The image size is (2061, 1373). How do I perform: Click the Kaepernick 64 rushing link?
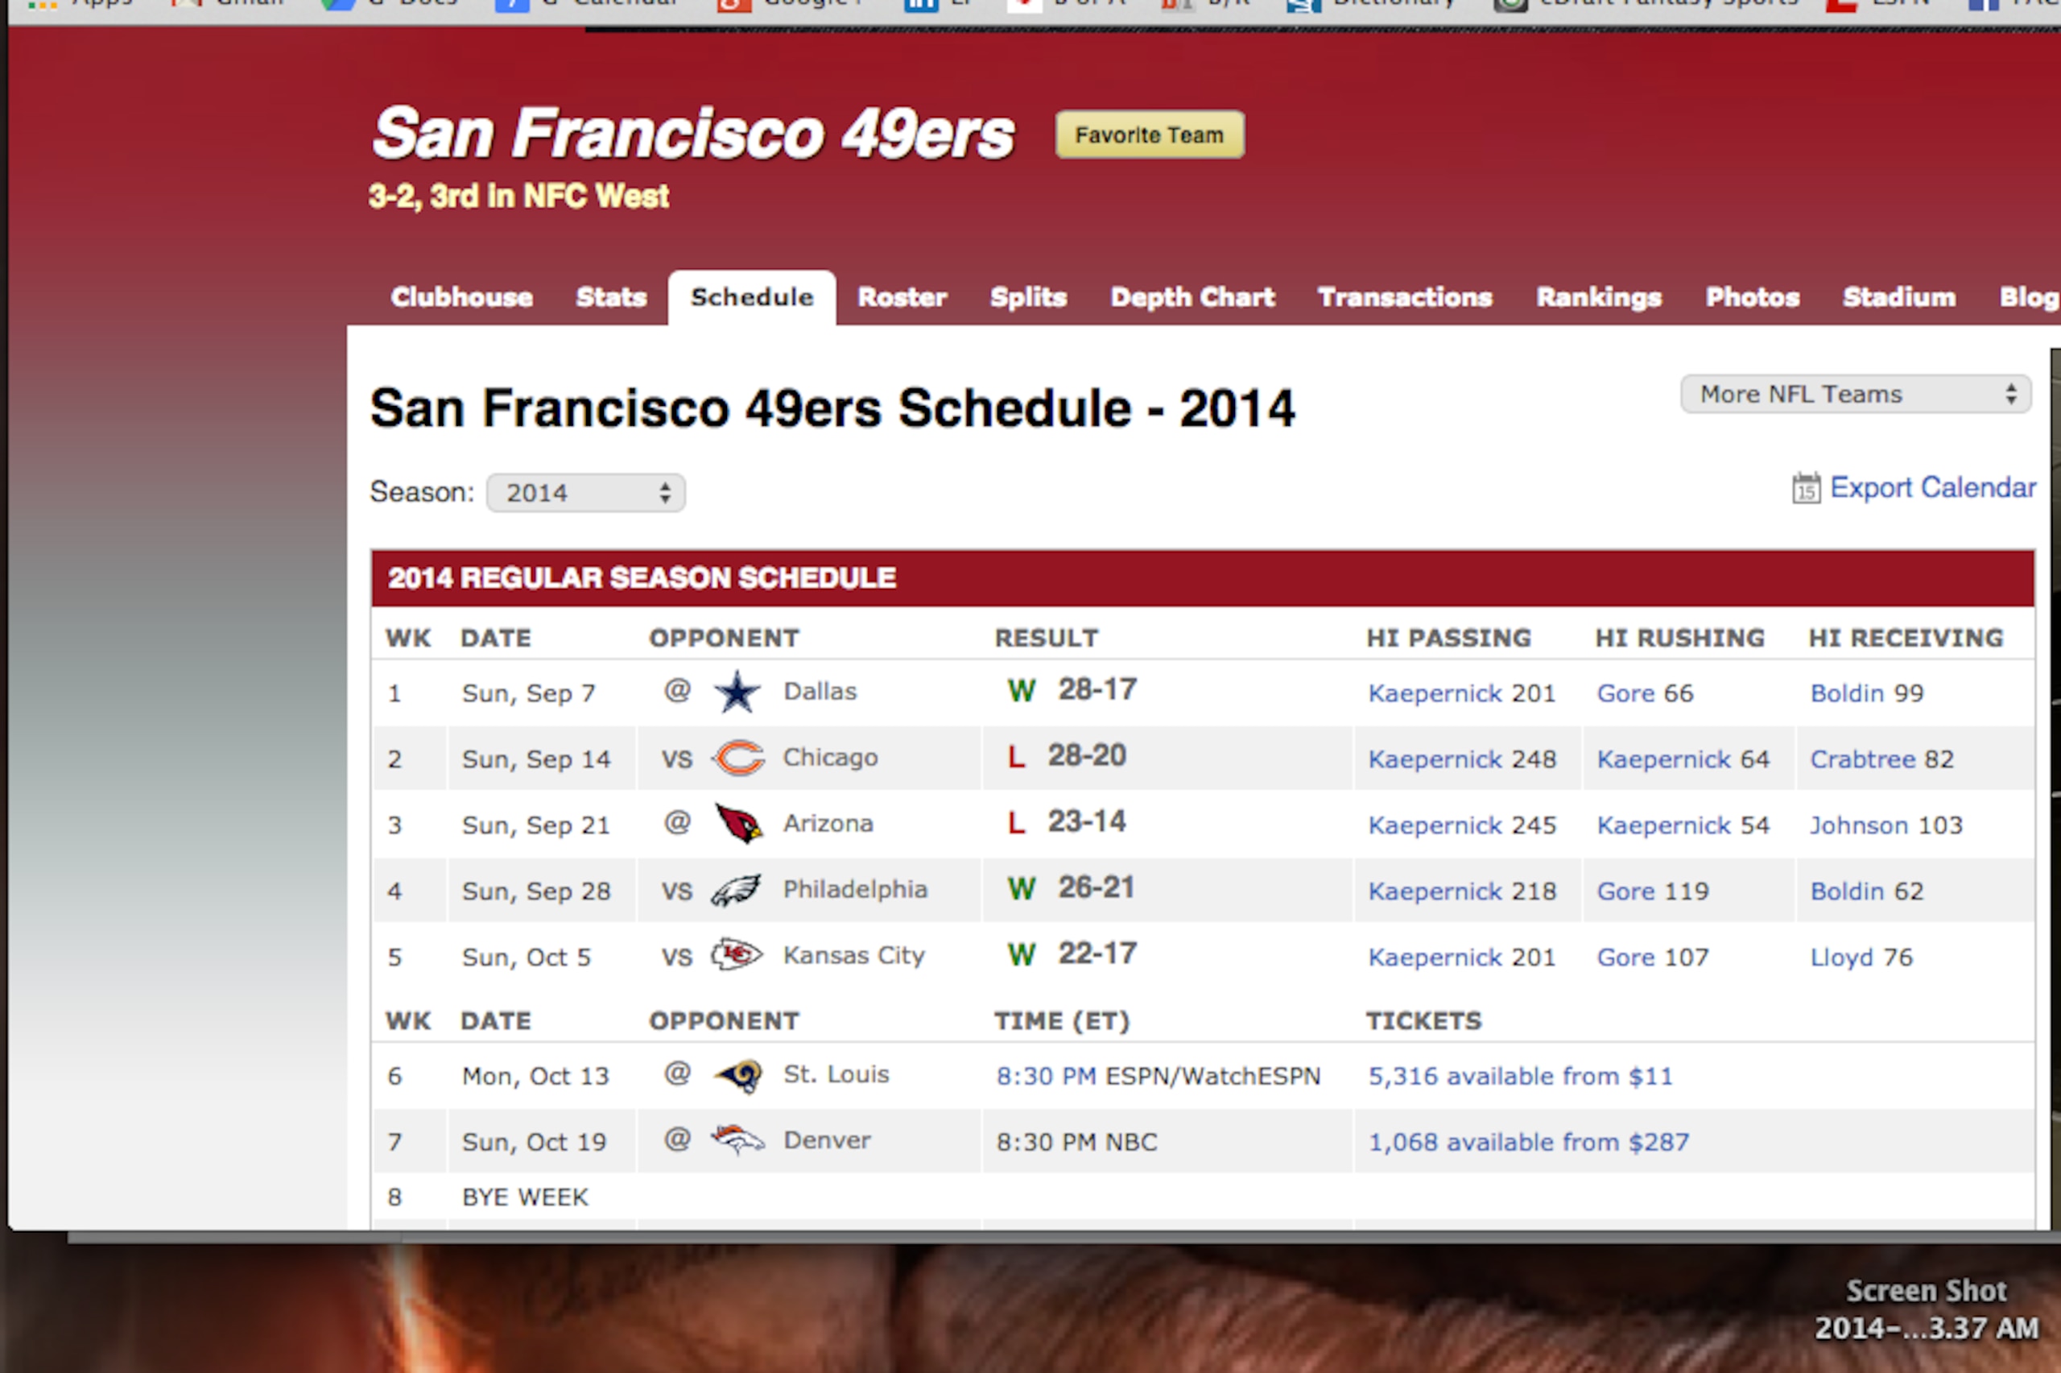(x=1663, y=759)
